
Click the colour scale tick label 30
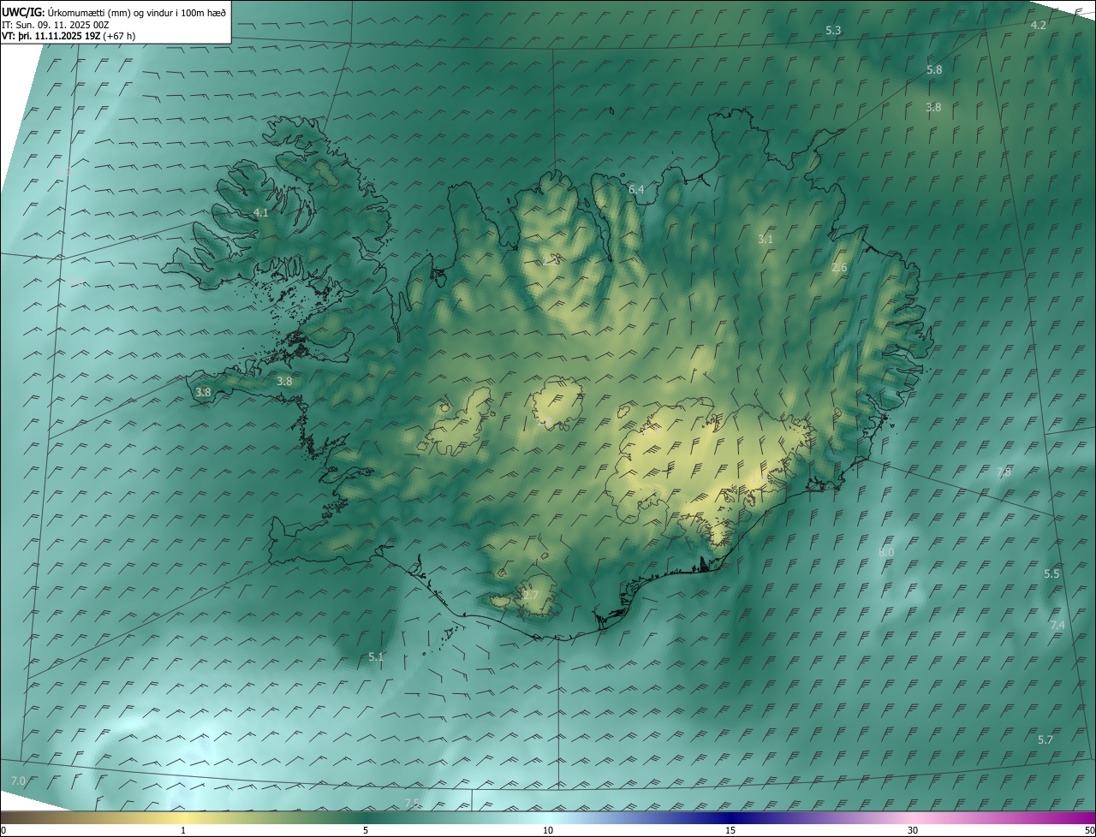click(913, 830)
